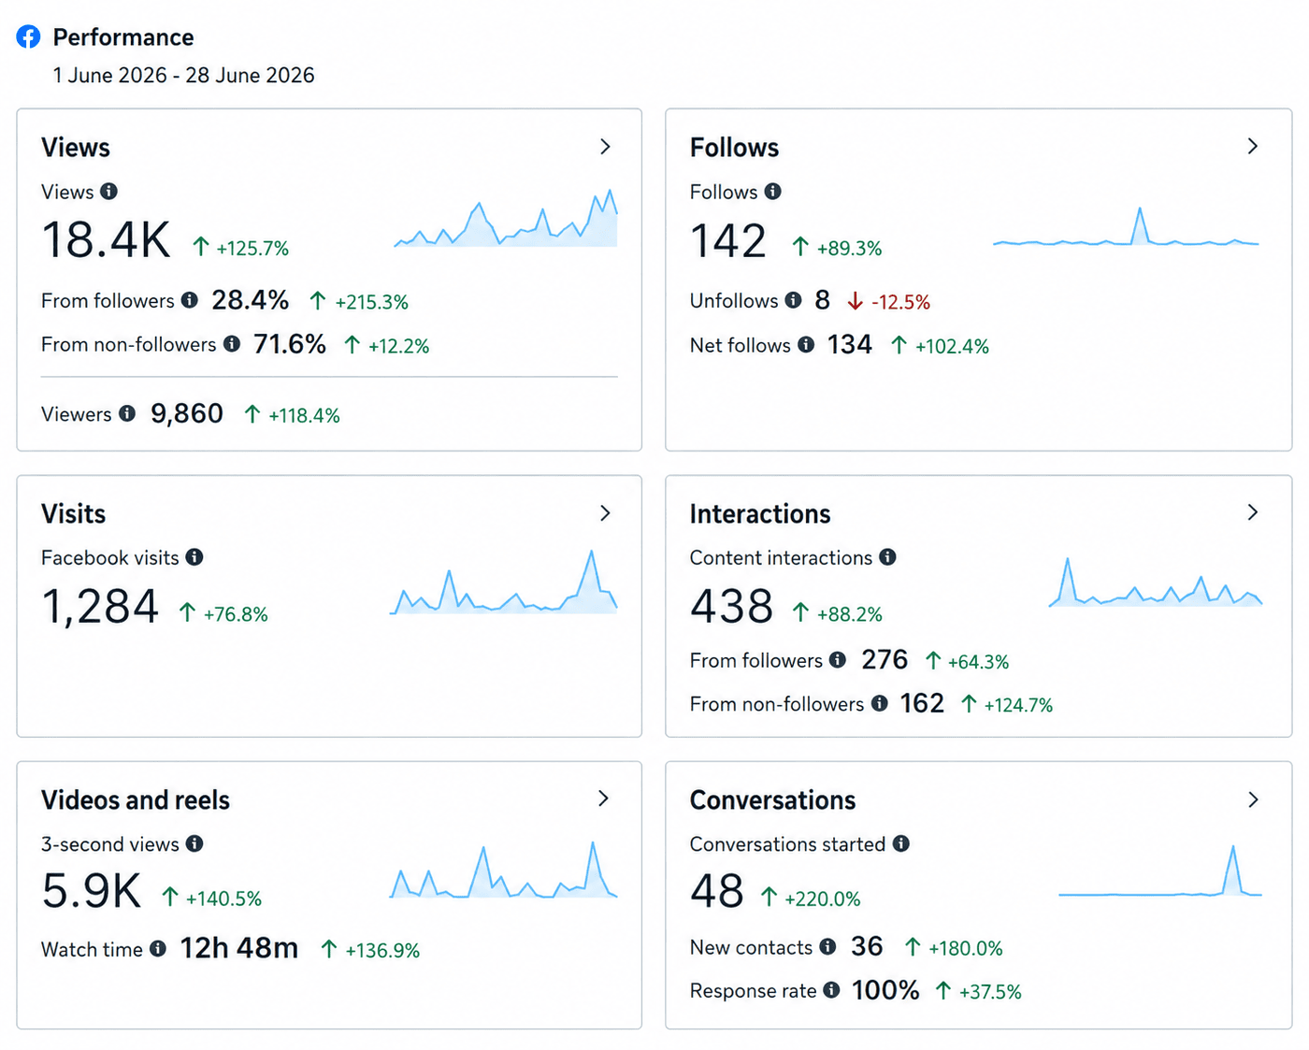Image resolution: width=1309 pixels, height=1050 pixels.
Task: Open the Interactions card title
Action: [760, 514]
